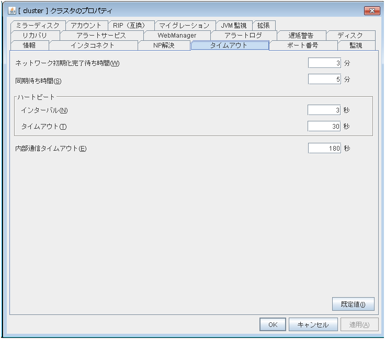Viewport: 385px width, 339px height.
Task: Switch to the WebManager tab
Action: pos(177,35)
